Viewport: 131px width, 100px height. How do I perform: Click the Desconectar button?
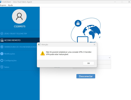click(x=86, y=76)
